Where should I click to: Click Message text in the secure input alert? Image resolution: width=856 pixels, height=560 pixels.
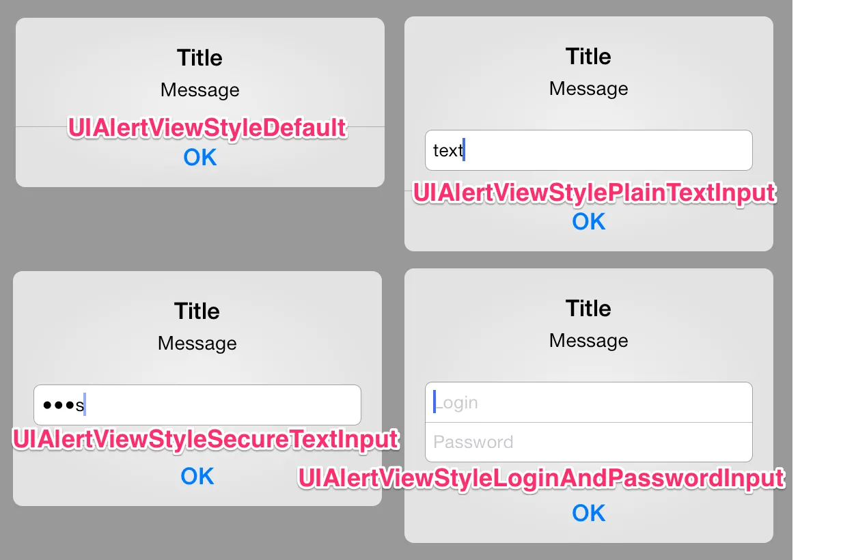pyautogui.click(x=197, y=343)
